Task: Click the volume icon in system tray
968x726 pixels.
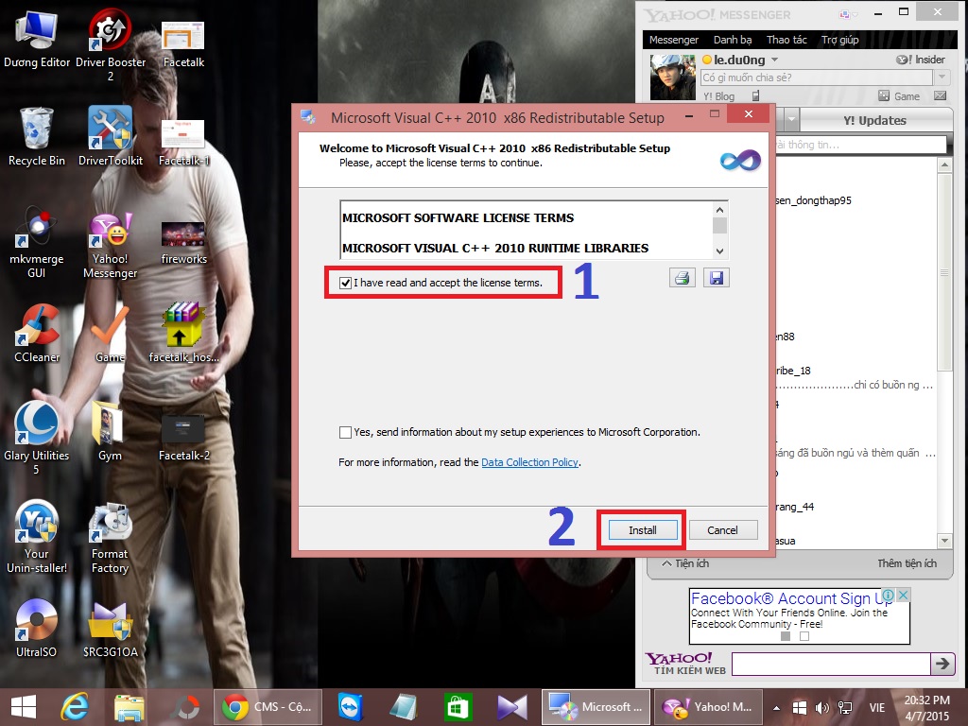Action: point(821,707)
